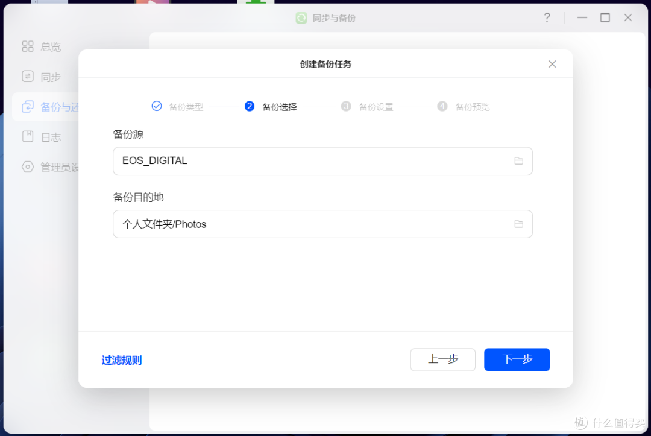Open 同步 in the sidebar
Viewport: 651px width, 436px height.
tap(51, 77)
